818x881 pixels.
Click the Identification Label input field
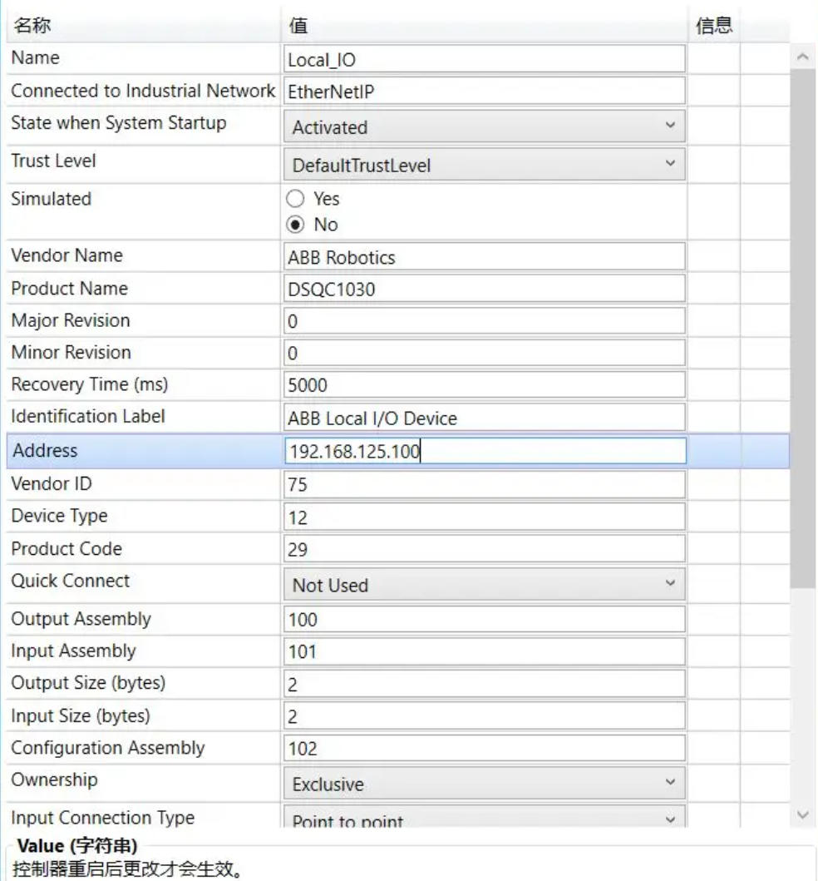click(485, 418)
